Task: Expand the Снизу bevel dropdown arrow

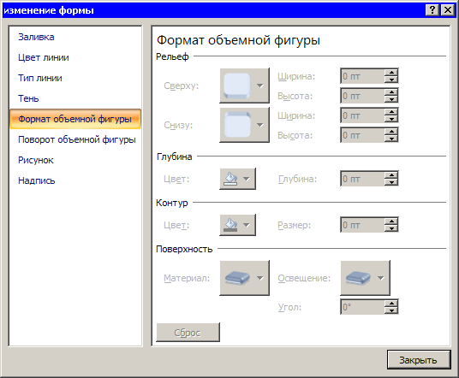Action: click(x=260, y=125)
